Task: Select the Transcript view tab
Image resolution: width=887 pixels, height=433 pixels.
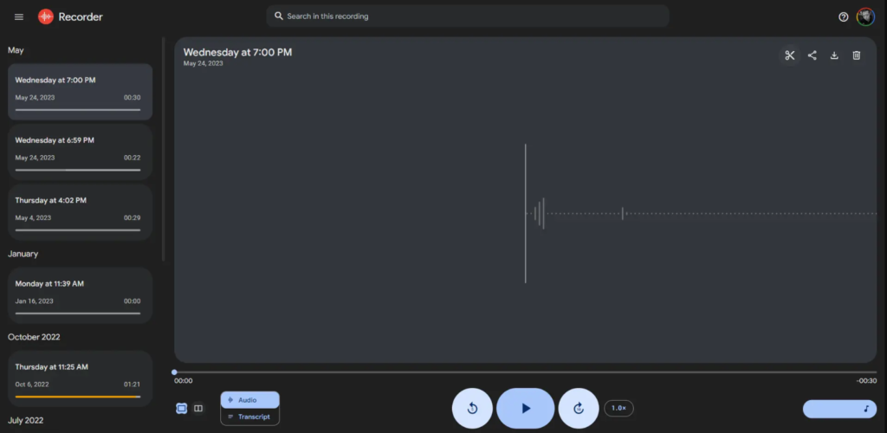Action: click(x=250, y=417)
